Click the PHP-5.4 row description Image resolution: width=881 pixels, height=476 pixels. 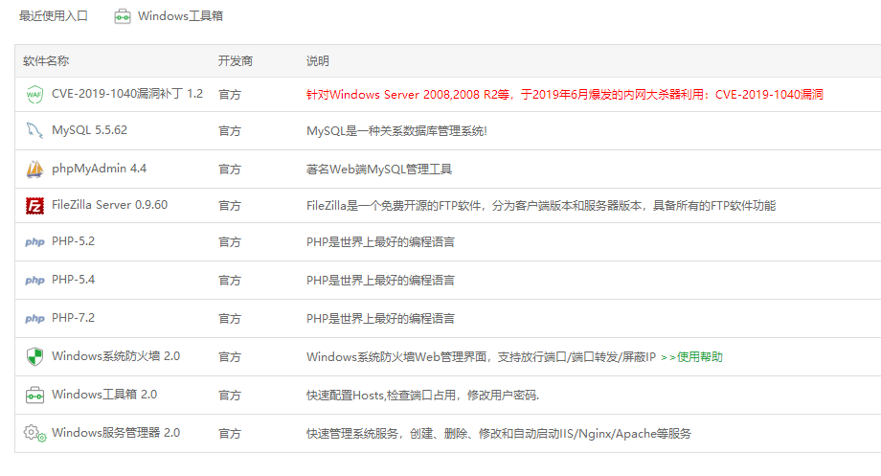380,281
